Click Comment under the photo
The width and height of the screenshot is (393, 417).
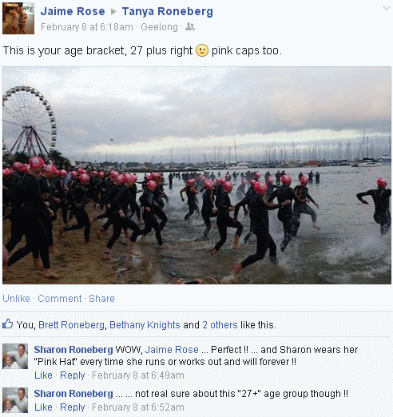[60, 299]
